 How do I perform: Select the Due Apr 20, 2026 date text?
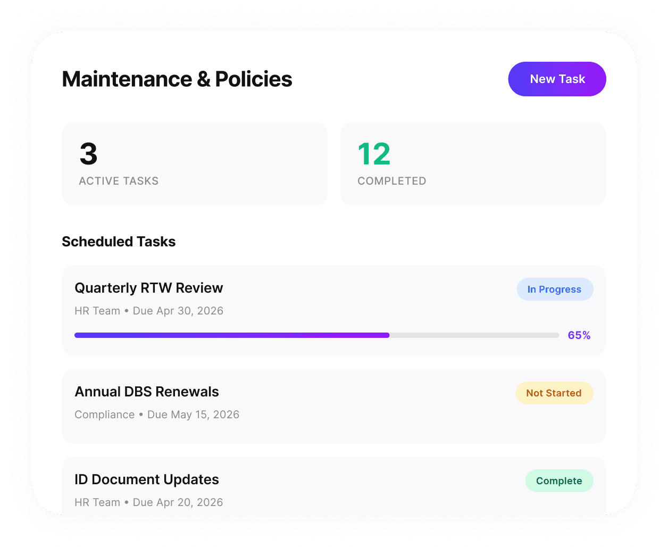(x=178, y=502)
